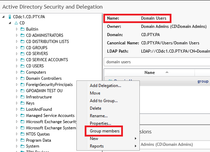
Task: Click the Managed Service Accounts folder icon
Action: pyautogui.click(x=22, y=116)
